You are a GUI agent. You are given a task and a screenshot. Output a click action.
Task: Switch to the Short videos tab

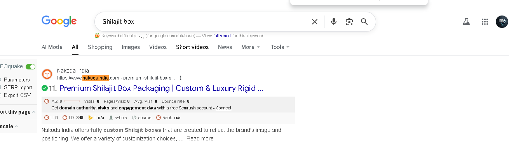(x=192, y=47)
